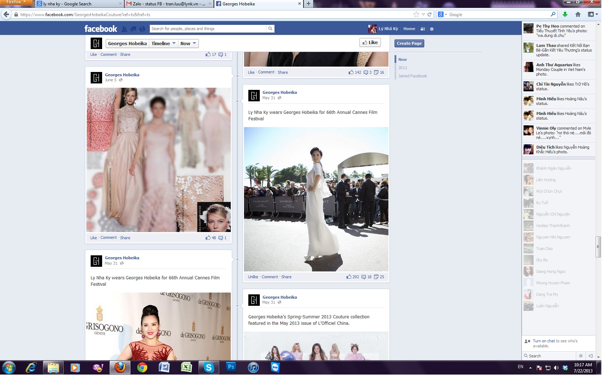Open the Facebook friend requests icon
The width and height of the screenshot is (602, 376).
[x=124, y=29]
